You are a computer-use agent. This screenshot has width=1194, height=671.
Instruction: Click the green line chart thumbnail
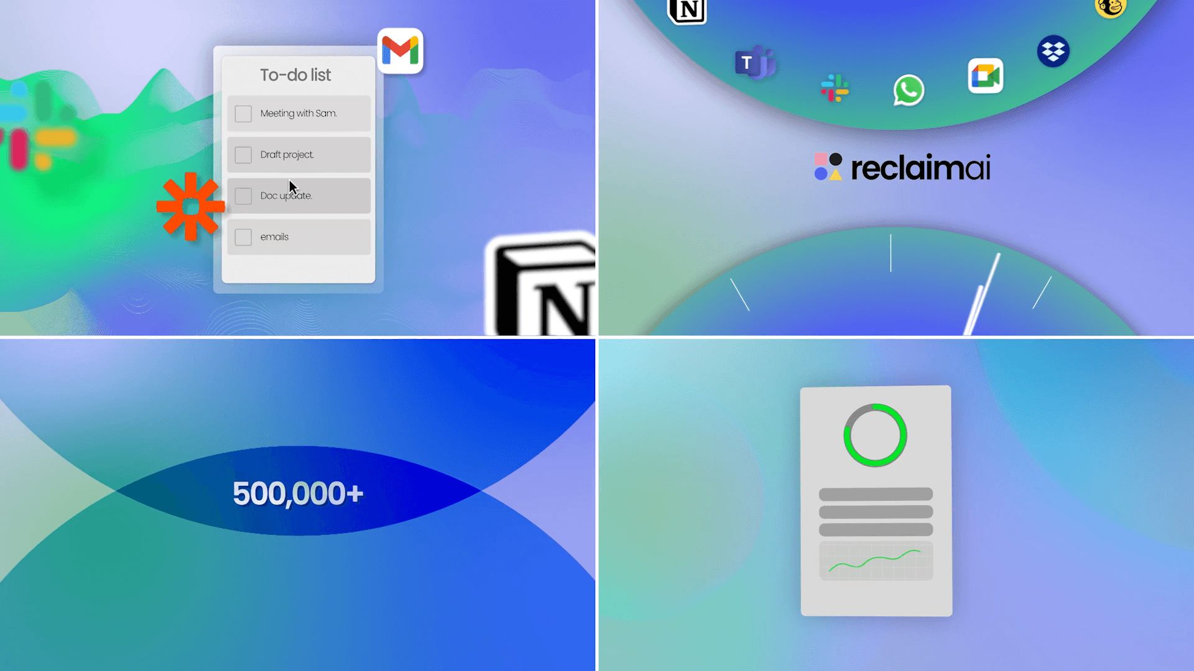(x=876, y=561)
